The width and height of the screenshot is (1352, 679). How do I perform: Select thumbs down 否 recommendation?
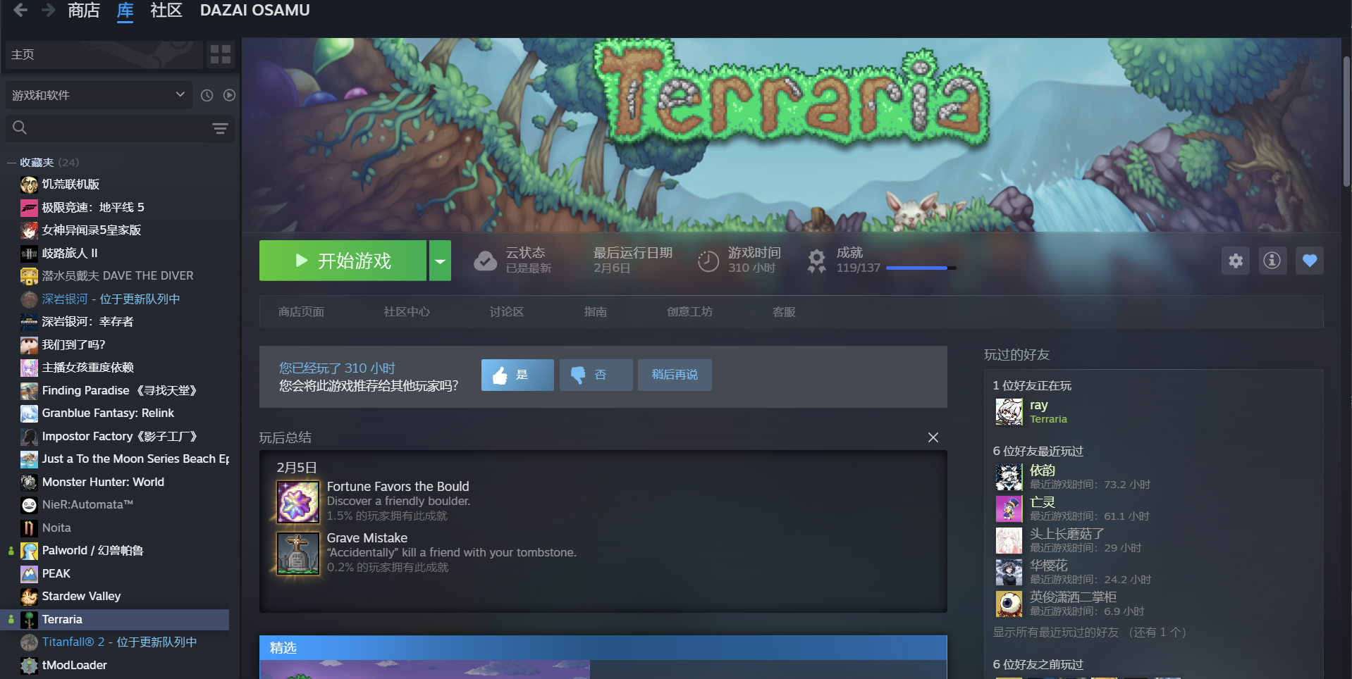[596, 375]
